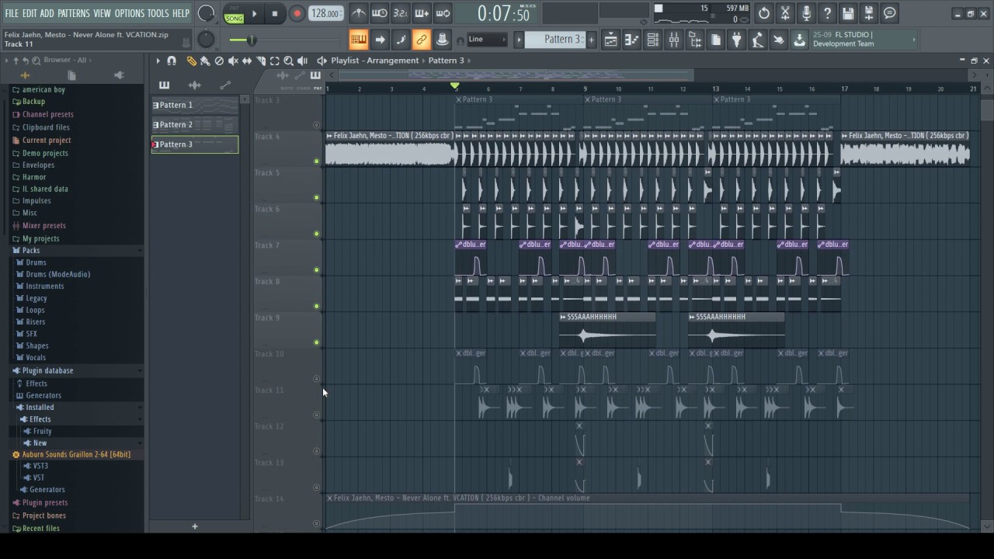Open the Line snap dropdown
This screenshot has width=994, height=559.
(x=485, y=40)
